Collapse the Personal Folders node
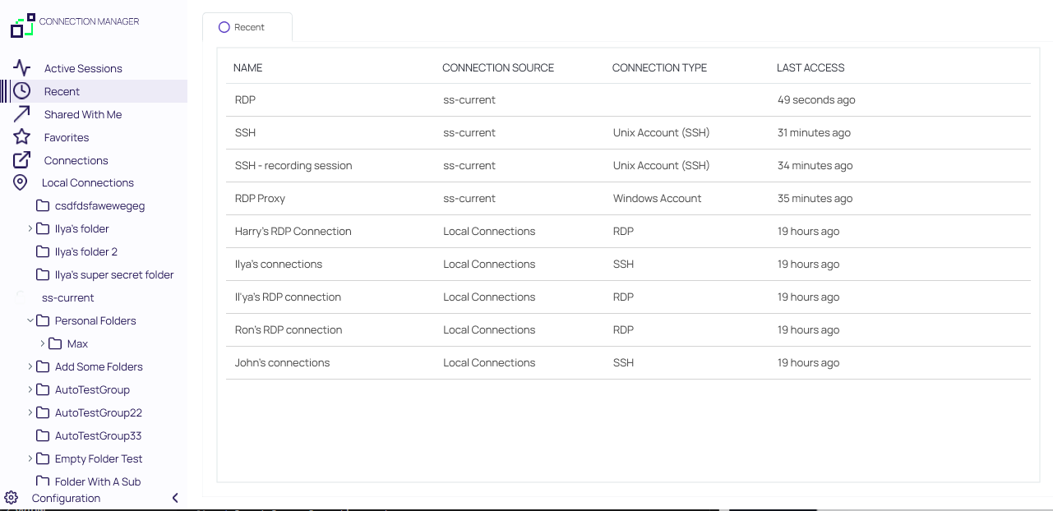 pos(30,320)
